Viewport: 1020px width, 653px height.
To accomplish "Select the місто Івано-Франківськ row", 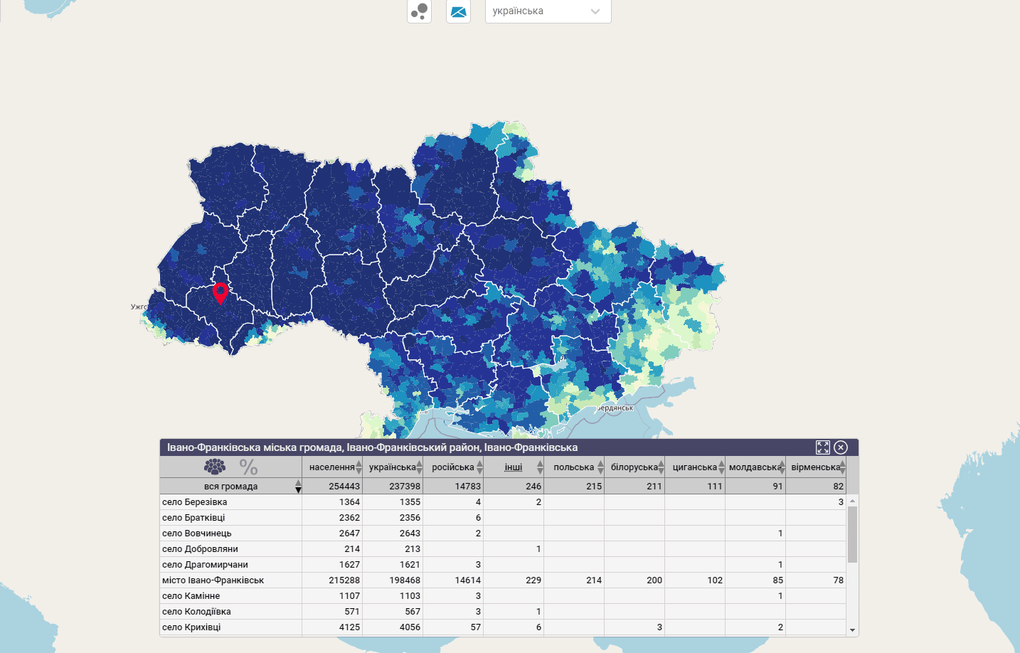I will (x=213, y=580).
